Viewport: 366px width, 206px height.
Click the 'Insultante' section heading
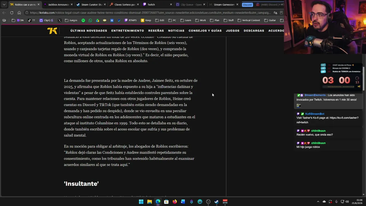click(81, 184)
